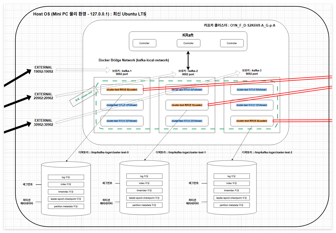Viewport: 336px width, 233px height.
Task: Select kafka-2 파티션 1(Leader) box
Action: click(x=187, y=105)
